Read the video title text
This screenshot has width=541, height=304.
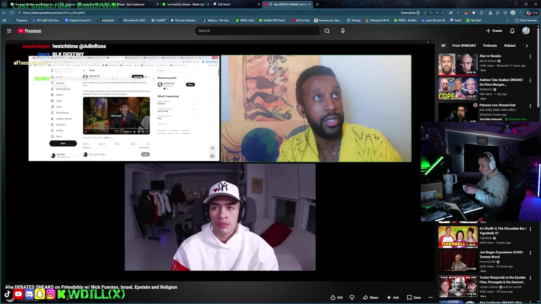[91, 287]
